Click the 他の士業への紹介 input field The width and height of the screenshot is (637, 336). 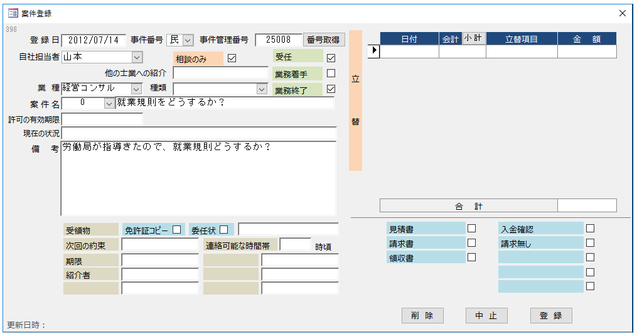pyautogui.click(x=220, y=73)
